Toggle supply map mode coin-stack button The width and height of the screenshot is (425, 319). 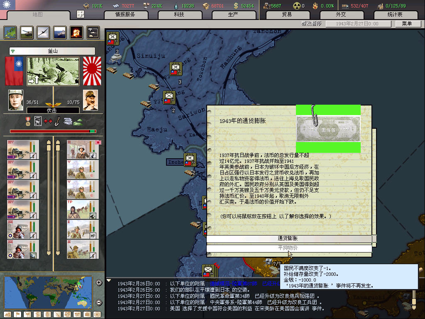coord(47,314)
